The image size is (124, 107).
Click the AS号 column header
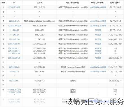tap(97, 3)
